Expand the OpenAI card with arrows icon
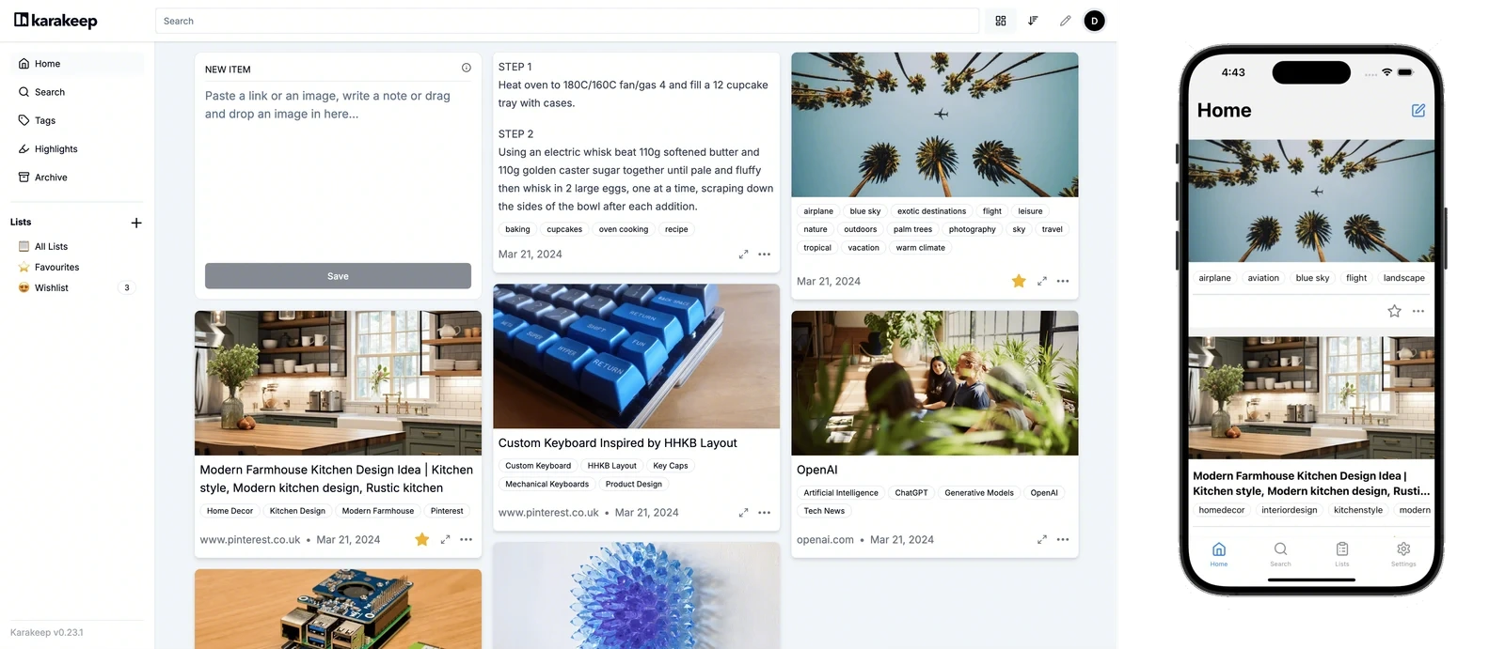 click(x=1042, y=540)
